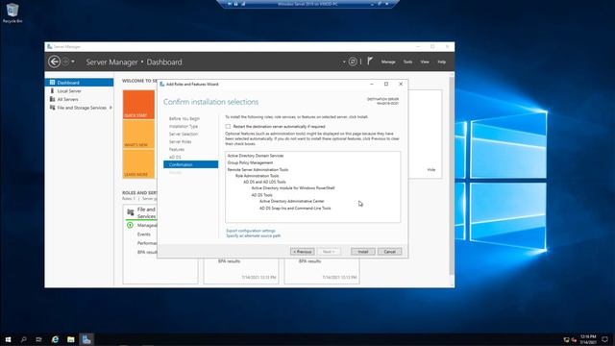615x346 pixels.
Task: Click AD DS and AD LDS Tools entry
Action: (x=264, y=182)
